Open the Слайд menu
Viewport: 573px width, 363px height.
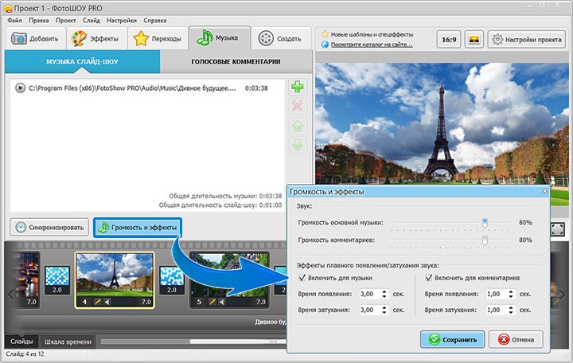coord(92,21)
